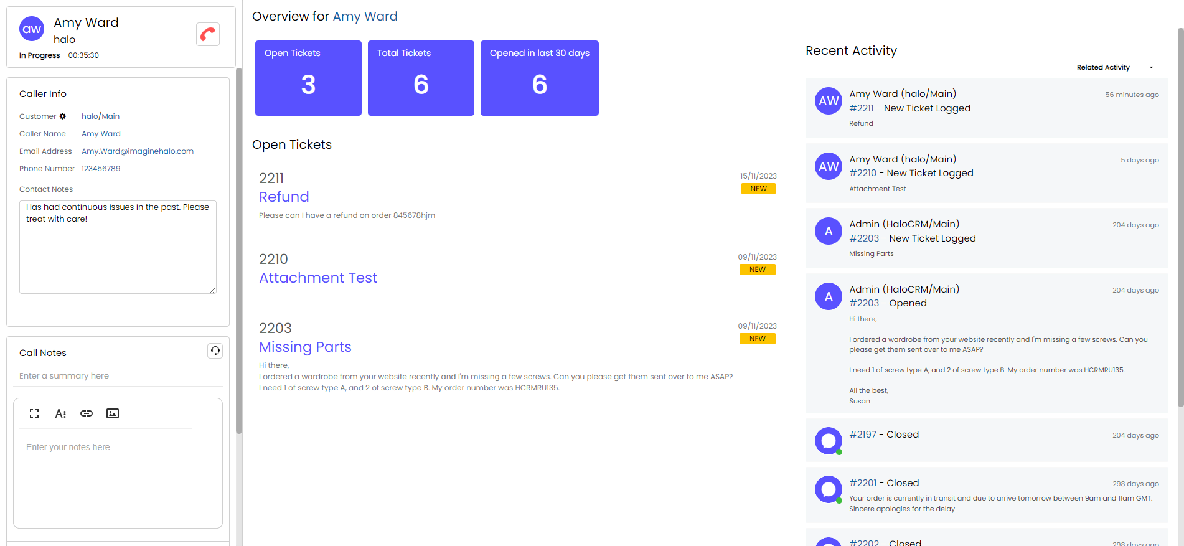Open the Missing Parts ticket

[x=305, y=347]
